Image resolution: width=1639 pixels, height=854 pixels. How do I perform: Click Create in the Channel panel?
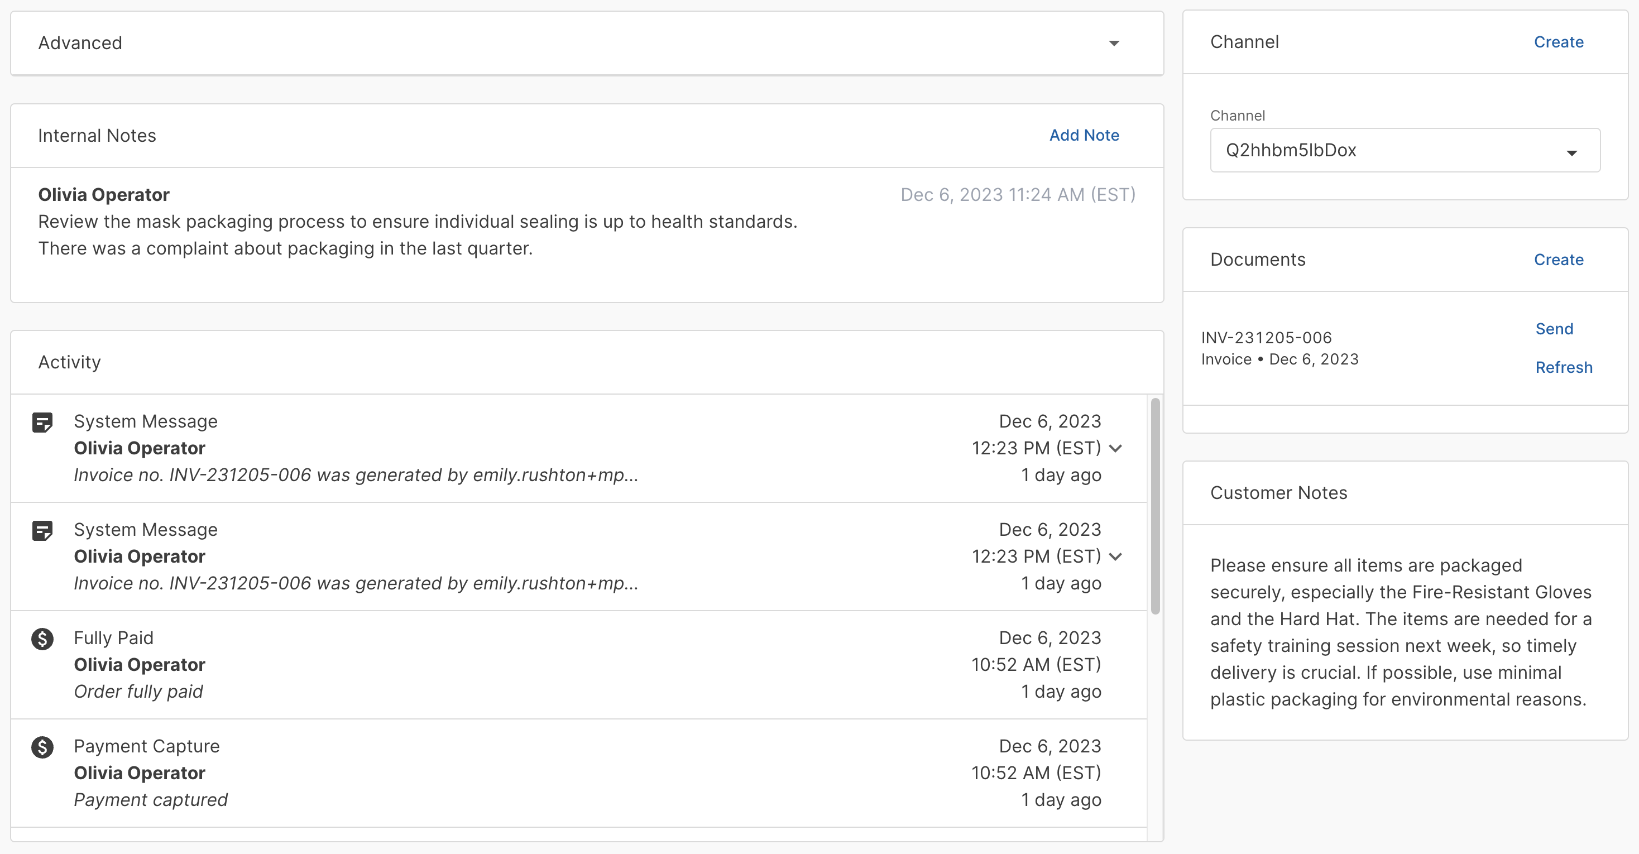[1558, 42]
